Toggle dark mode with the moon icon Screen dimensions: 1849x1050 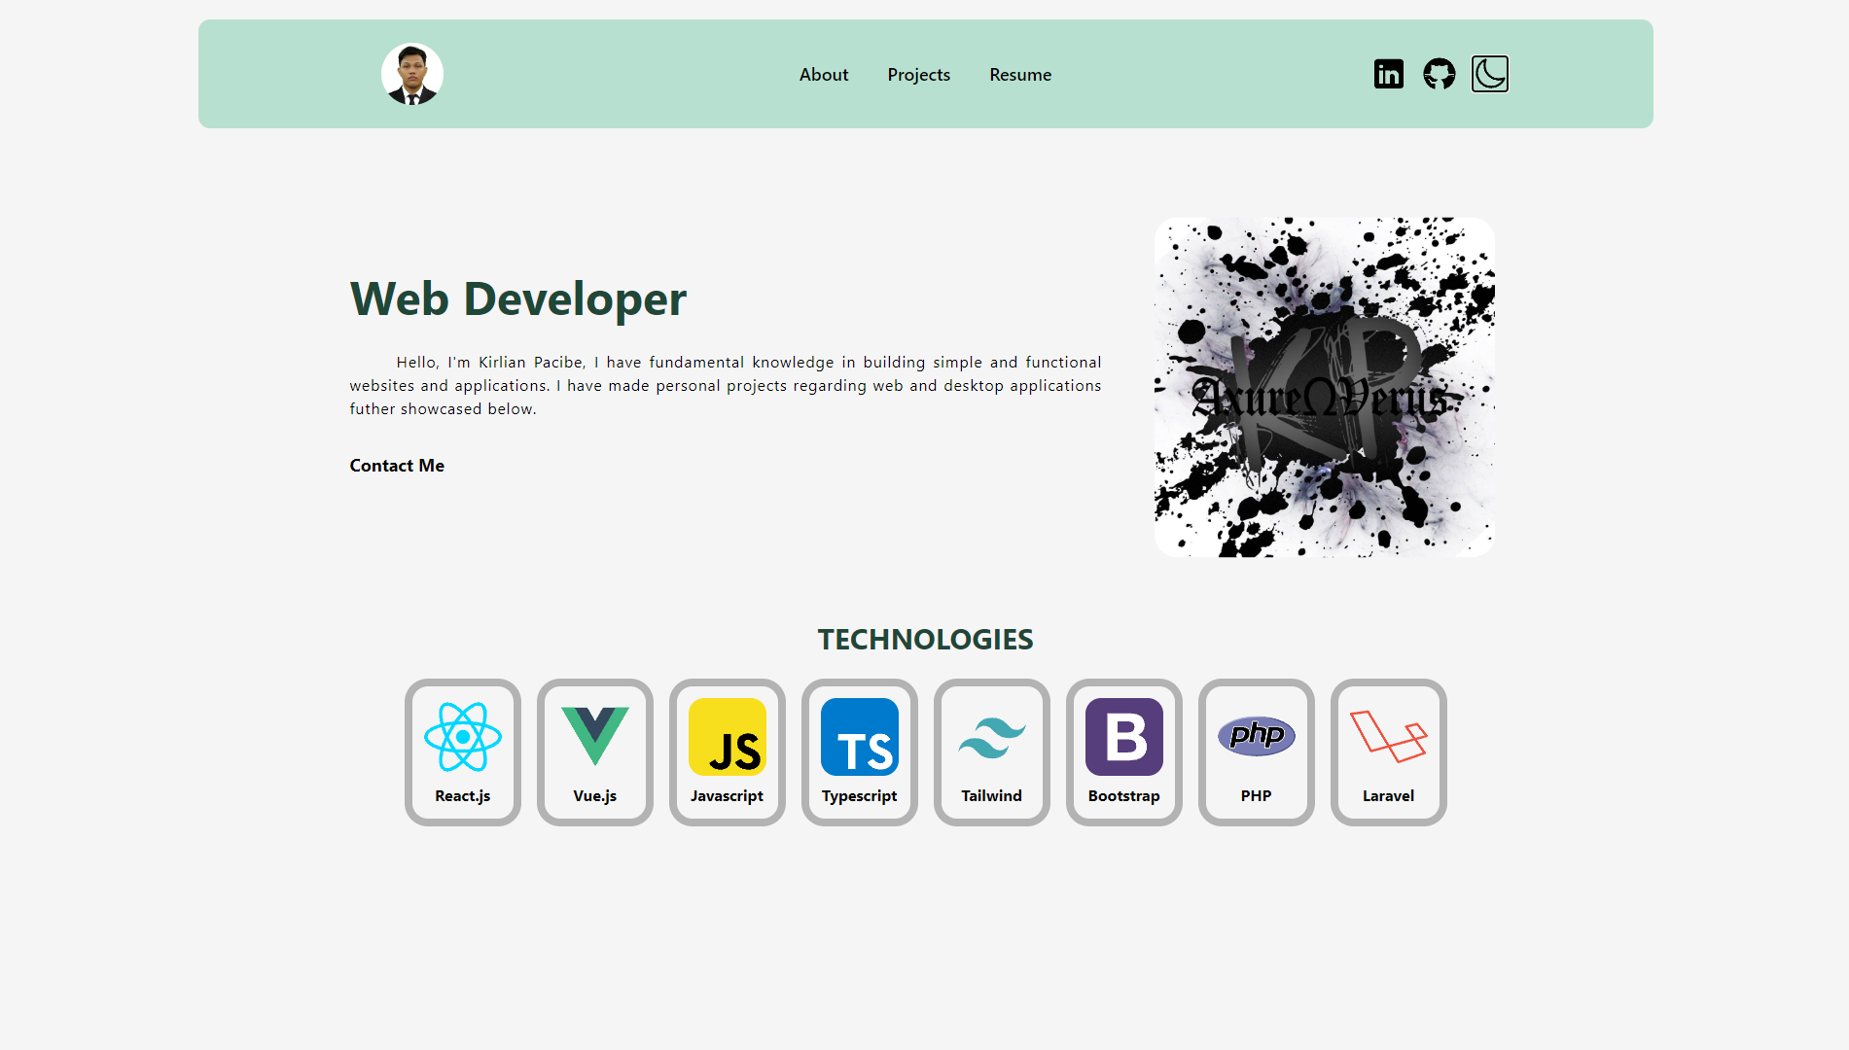pyautogui.click(x=1489, y=74)
